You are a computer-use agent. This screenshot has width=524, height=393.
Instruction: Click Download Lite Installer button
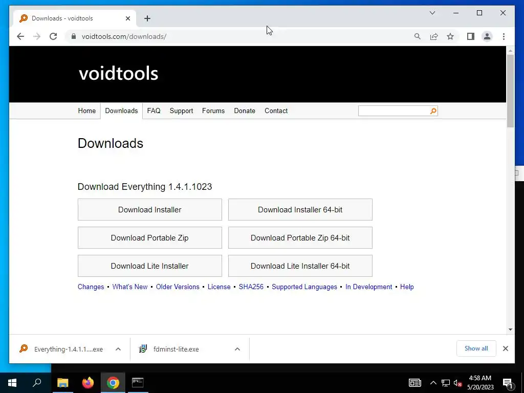150,266
